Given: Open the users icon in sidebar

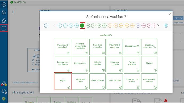Looking at the screenshot, I should [4, 20].
